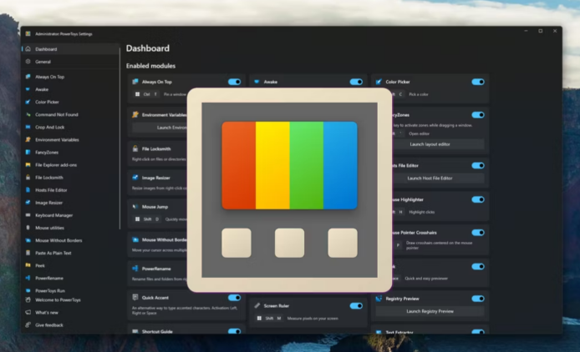Click the Mouse Without Borders card icon
The image size is (580, 352).
pyautogui.click(x=135, y=239)
